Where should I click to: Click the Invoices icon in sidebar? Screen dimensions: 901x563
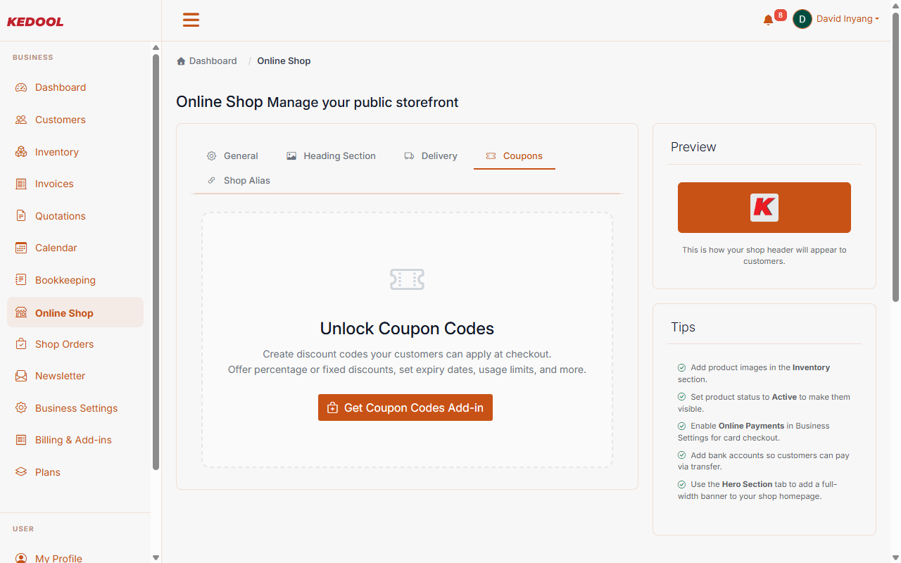pyautogui.click(x=21, y=184)
